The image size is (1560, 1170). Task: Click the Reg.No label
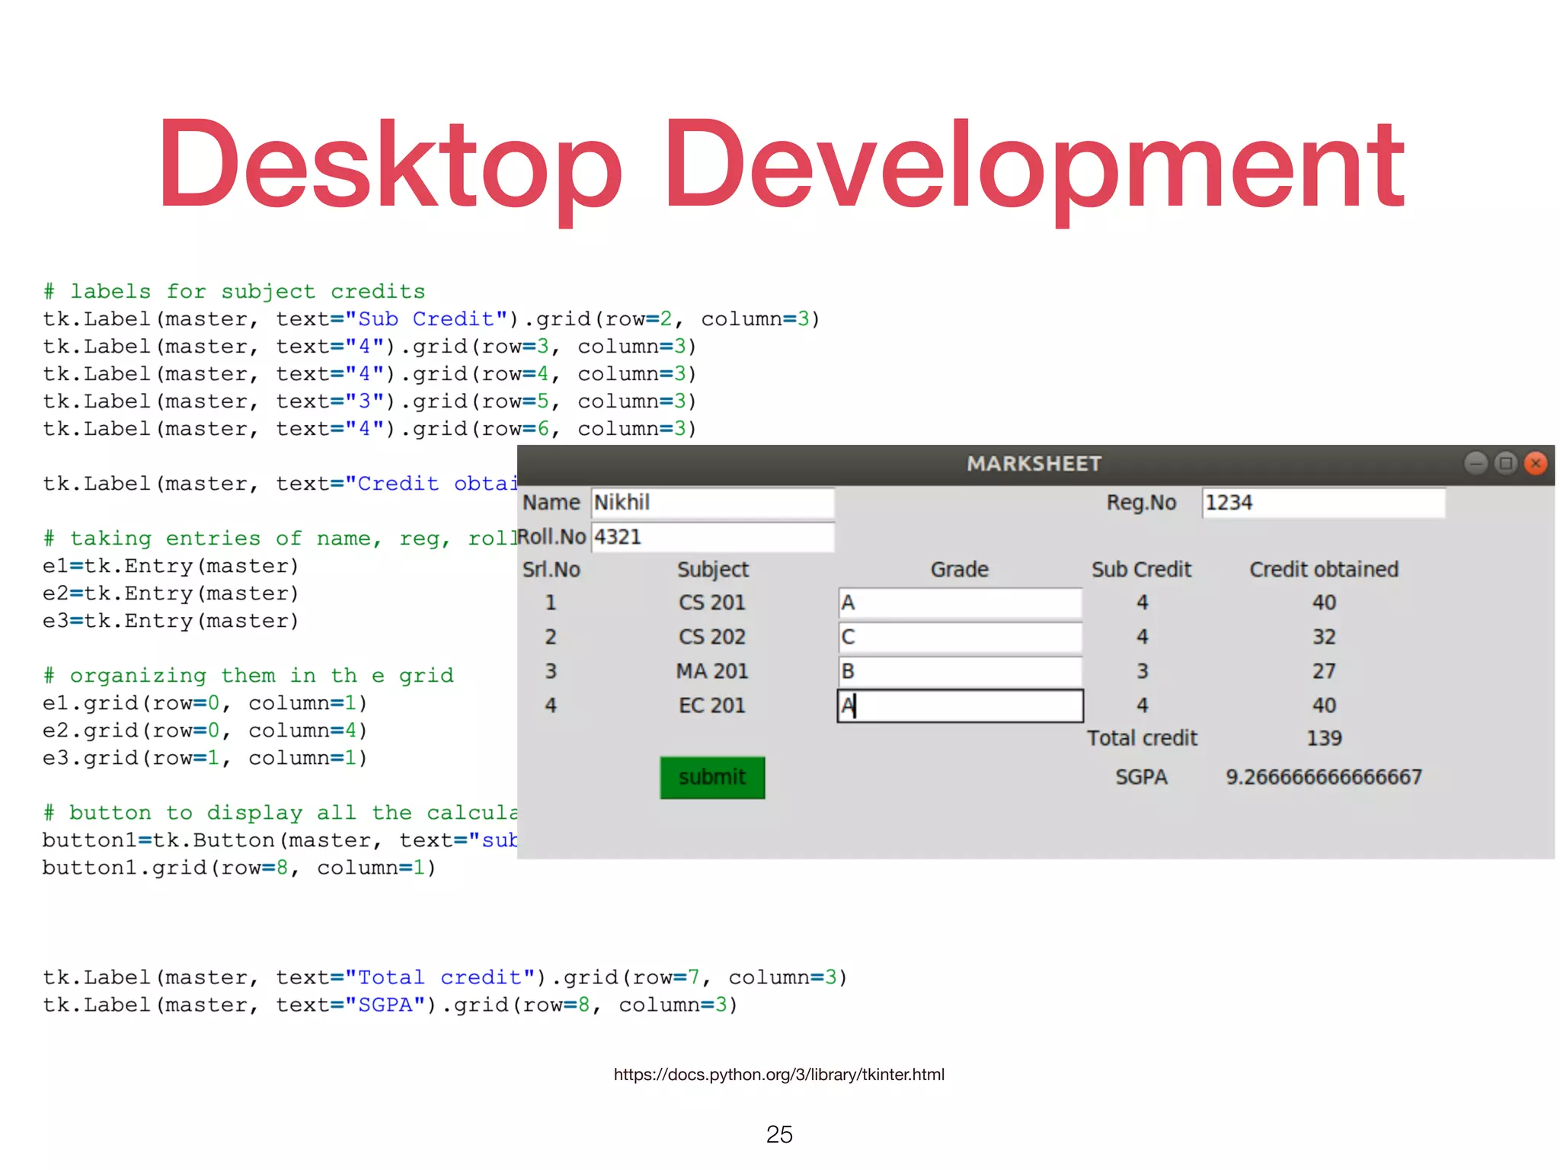coord(1141,503)
